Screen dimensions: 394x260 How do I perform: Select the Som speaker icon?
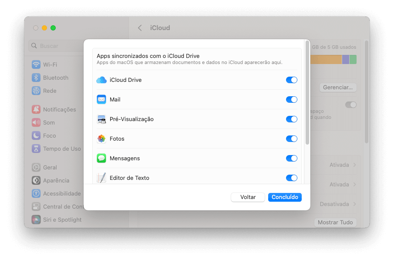(x=36, y=122)
